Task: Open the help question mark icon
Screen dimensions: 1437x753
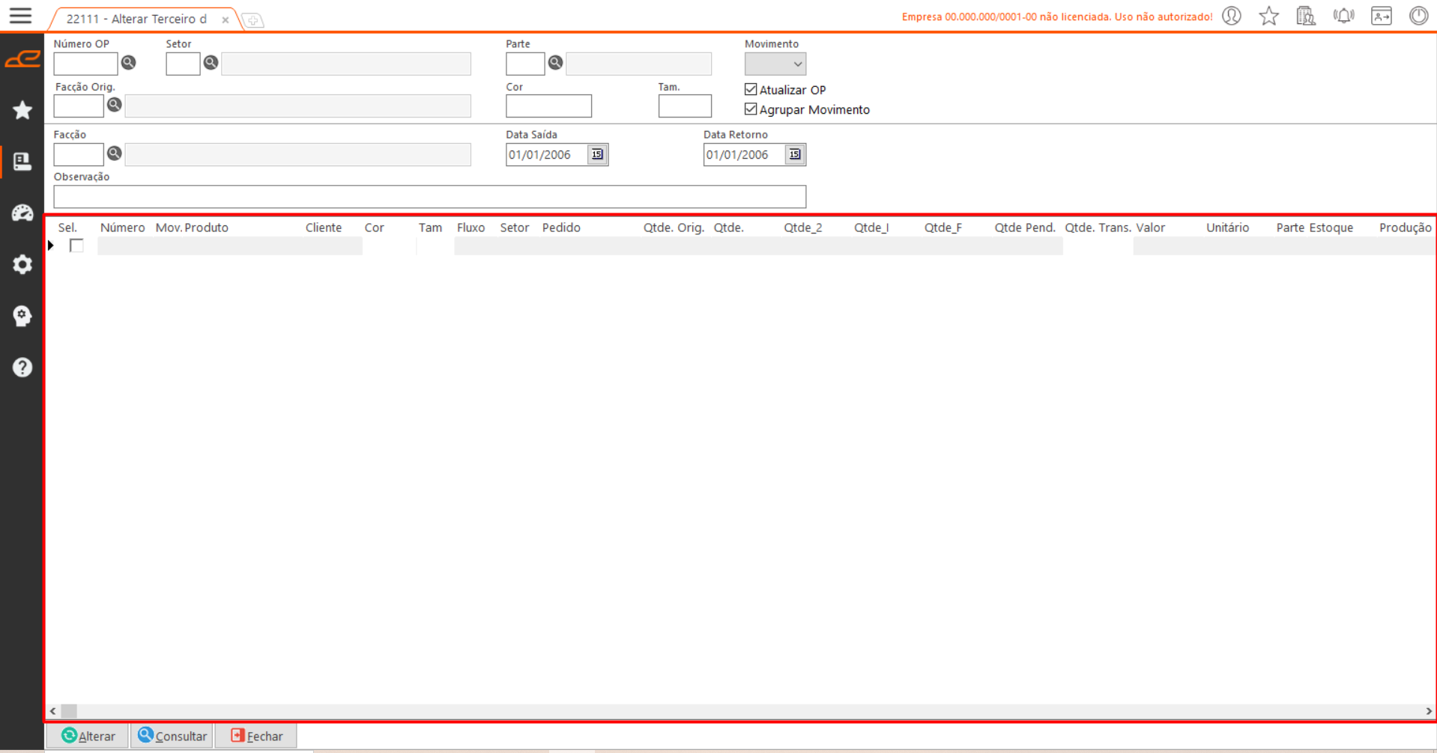Action: (x=22, y=367)
